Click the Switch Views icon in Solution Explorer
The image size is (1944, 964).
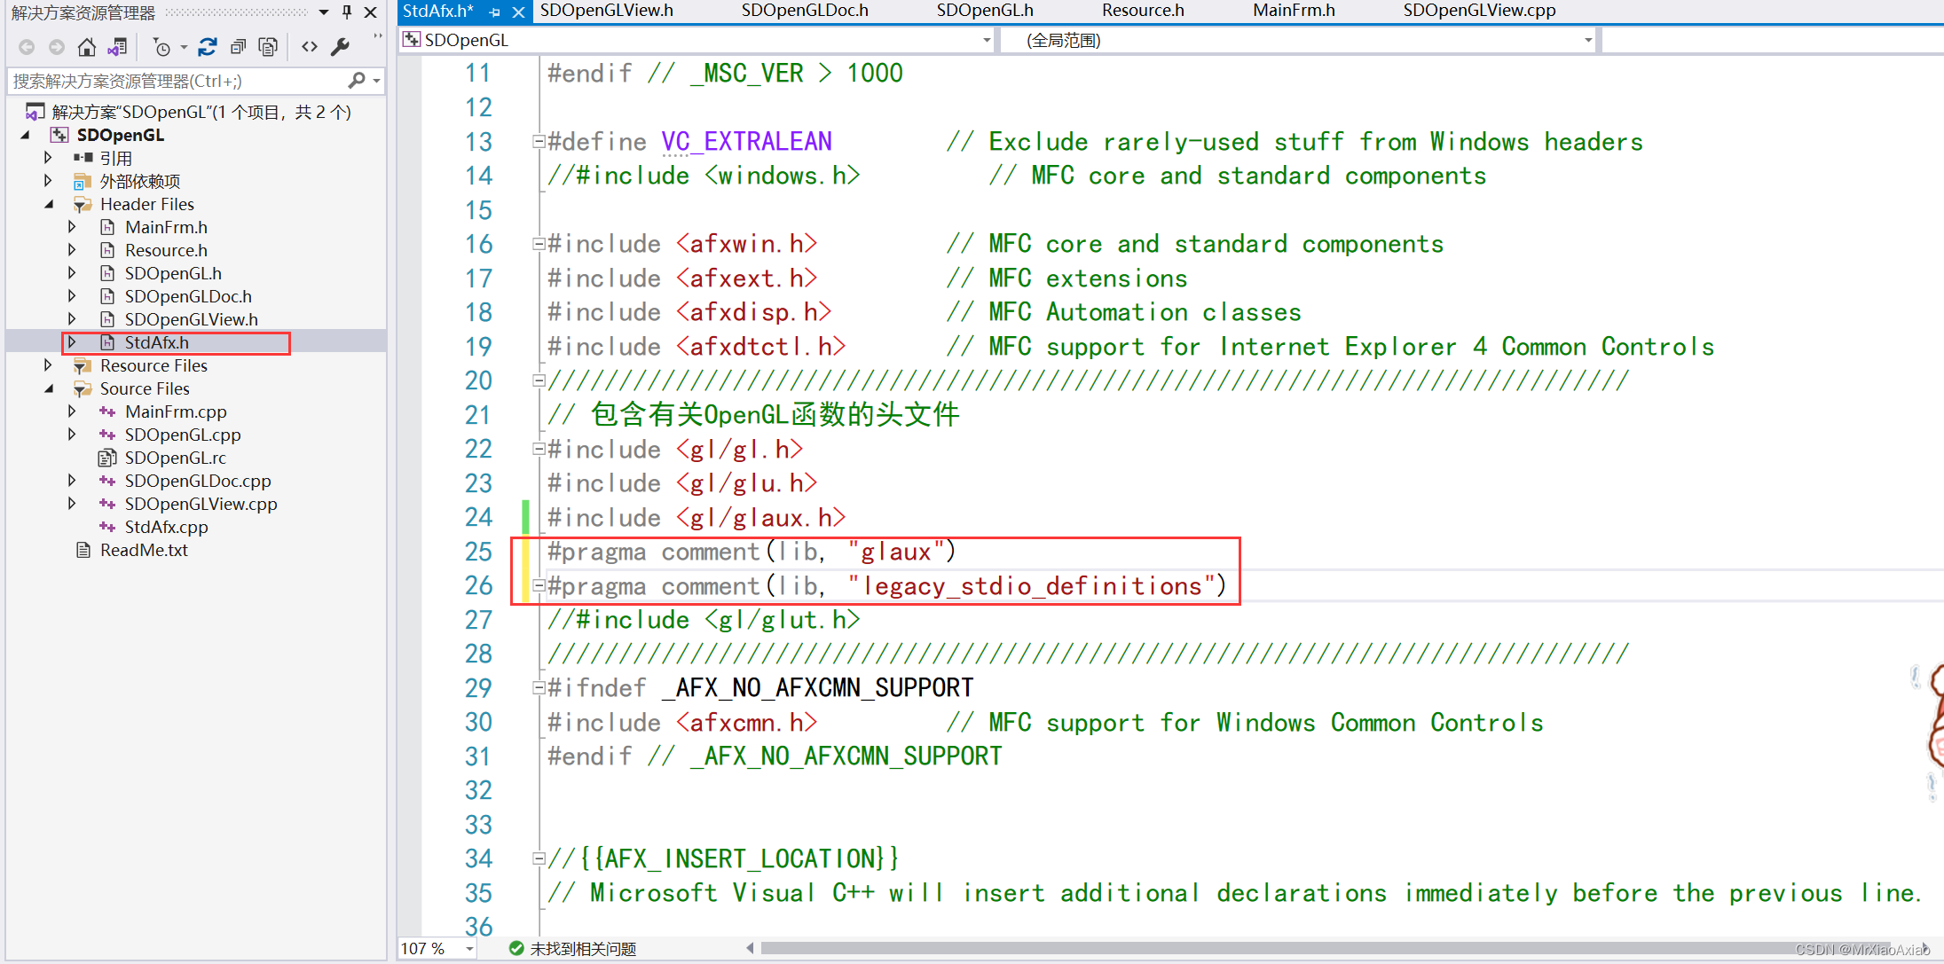coord(116,46)
